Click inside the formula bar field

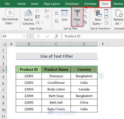[93, 36]
